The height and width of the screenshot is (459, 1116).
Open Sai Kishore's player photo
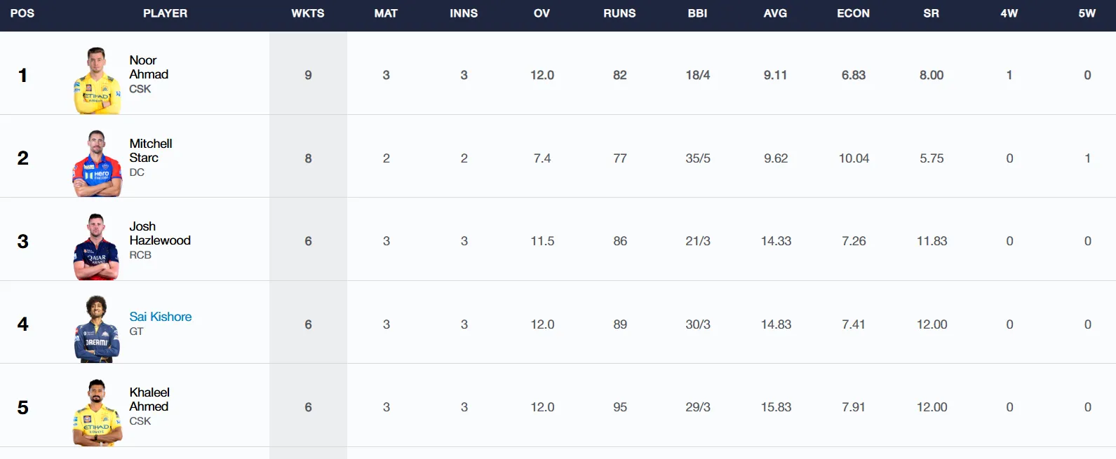coord(97,329)
